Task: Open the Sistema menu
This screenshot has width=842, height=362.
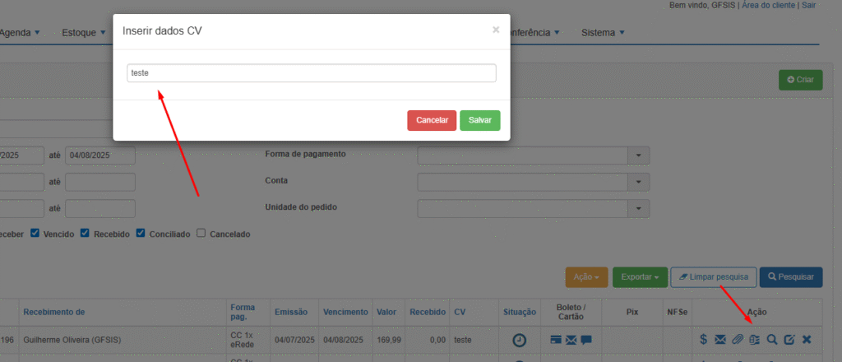Action: (603, 33)
